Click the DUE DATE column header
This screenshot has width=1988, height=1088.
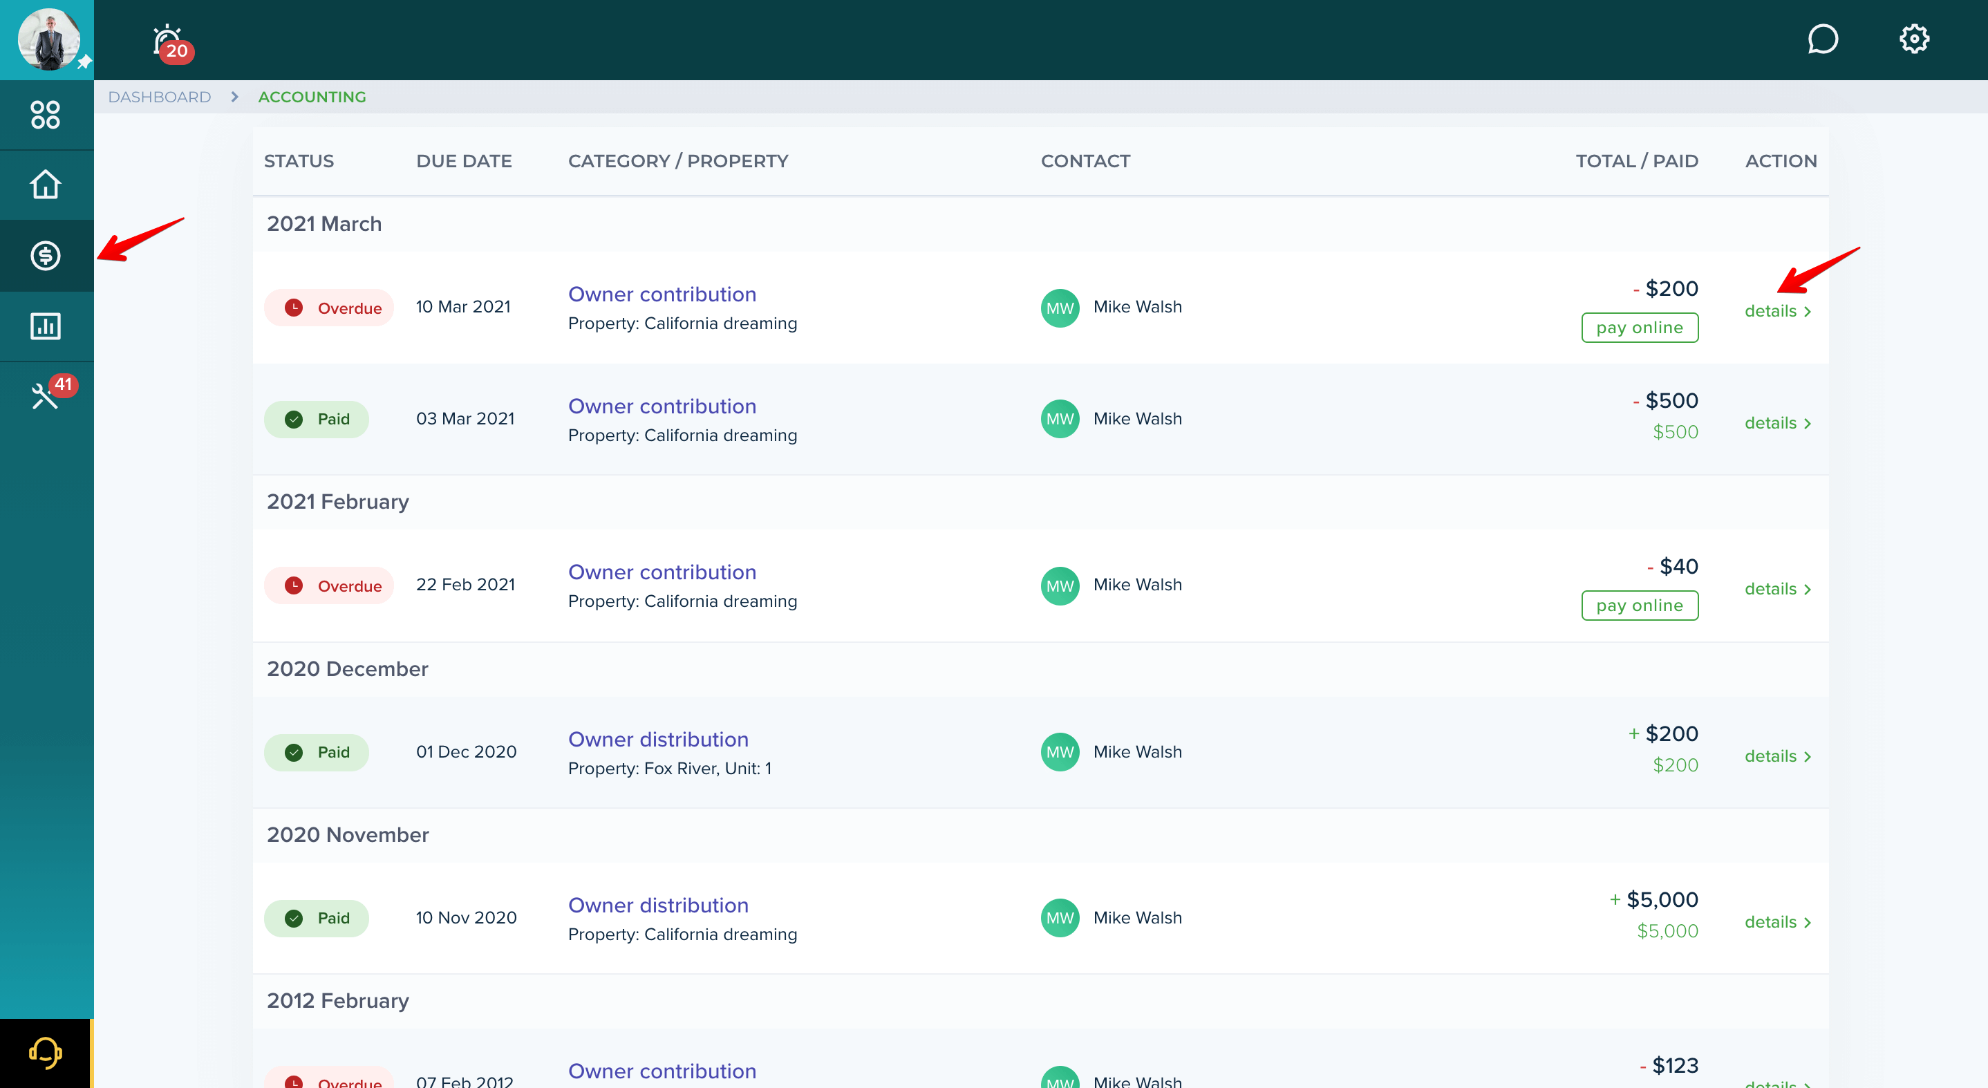[464, 160]
